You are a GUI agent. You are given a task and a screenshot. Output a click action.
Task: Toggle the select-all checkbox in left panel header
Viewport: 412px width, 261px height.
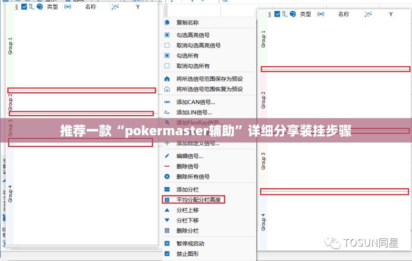pos(24,6)
